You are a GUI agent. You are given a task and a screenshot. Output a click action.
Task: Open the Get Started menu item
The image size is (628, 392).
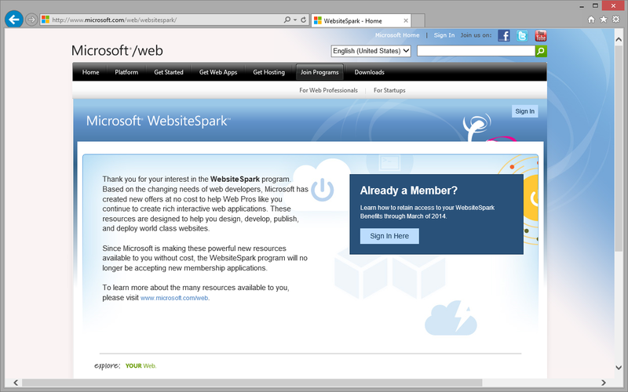point(169,72)
